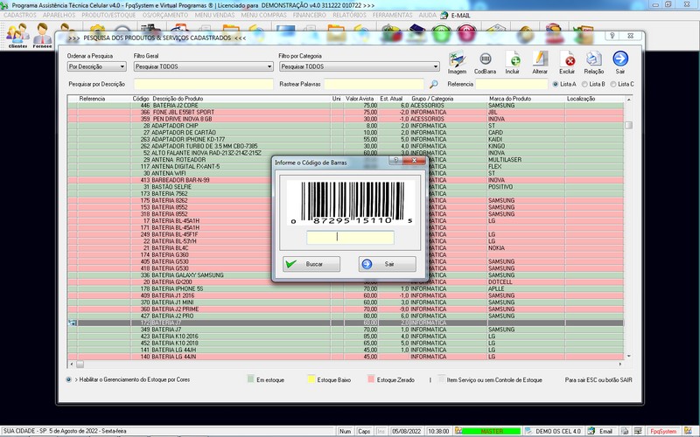Click the Alterar edit icon
700x437 pixels.
[539, 62]
